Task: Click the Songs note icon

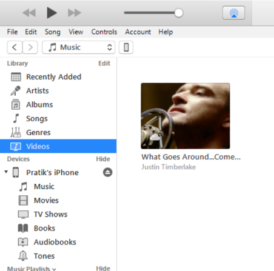Action: (16, 118)
